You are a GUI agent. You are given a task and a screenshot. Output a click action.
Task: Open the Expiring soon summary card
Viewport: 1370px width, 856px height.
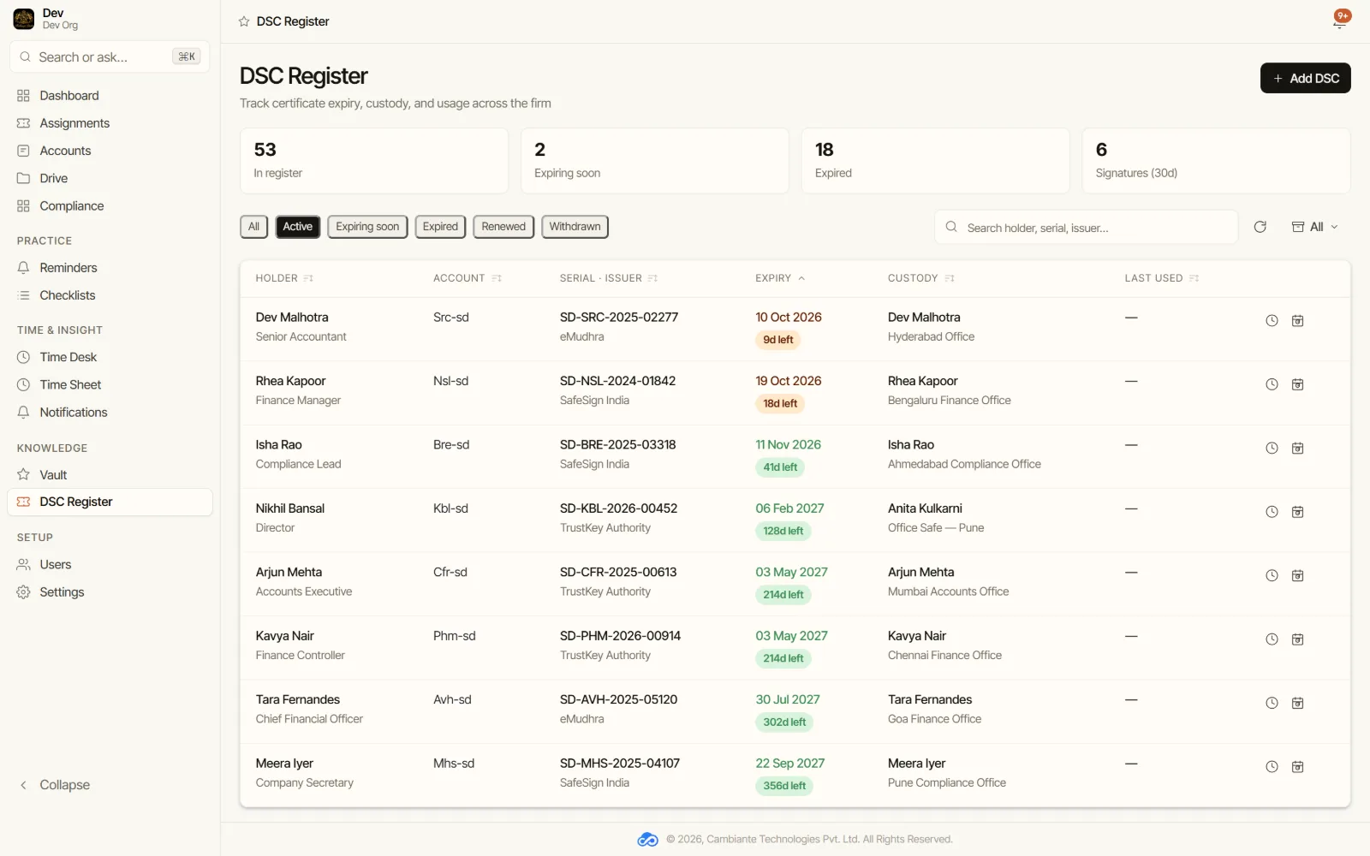[x=654, y=161]
